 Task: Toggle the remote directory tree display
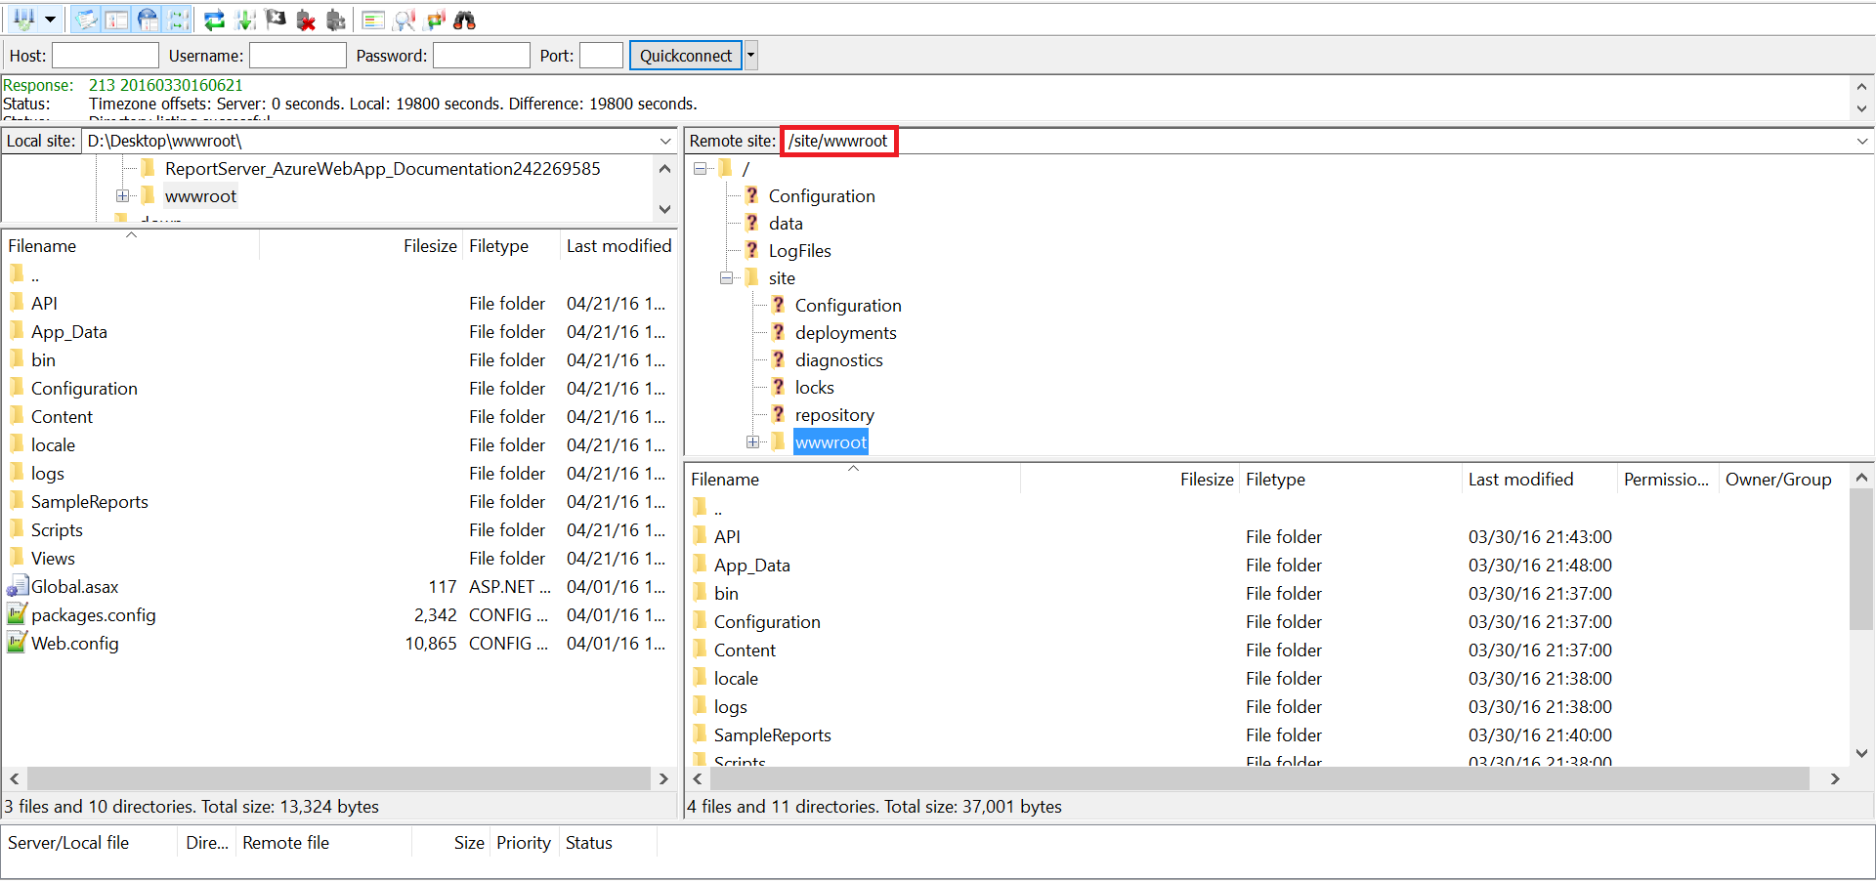pyautogui.click(x=148, y=20)
